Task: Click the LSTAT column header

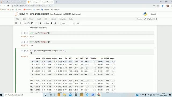Action: pyautogui.click(x=106, y=58)
